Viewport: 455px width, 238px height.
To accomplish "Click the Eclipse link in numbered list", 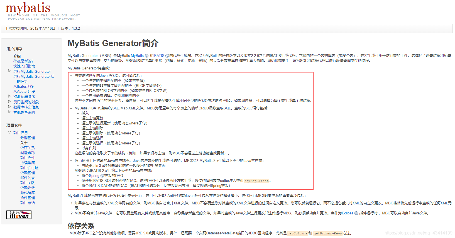I will pyautogui.click(x=348, y=213).
